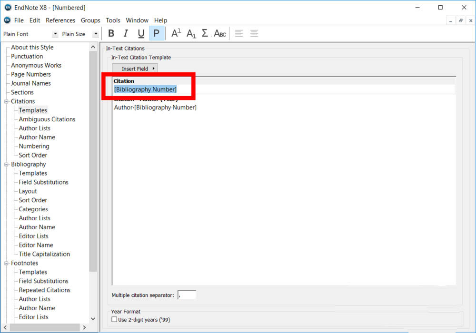The height and width of the screenshot is (333, 476).
Task: Open the Plain Font dropdown
Action: tap(55, 34)
